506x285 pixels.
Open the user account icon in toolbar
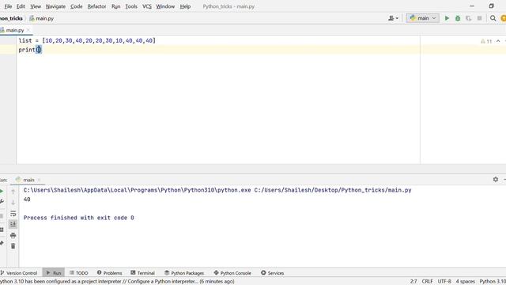pyautogui.click(x=393, y=18)
